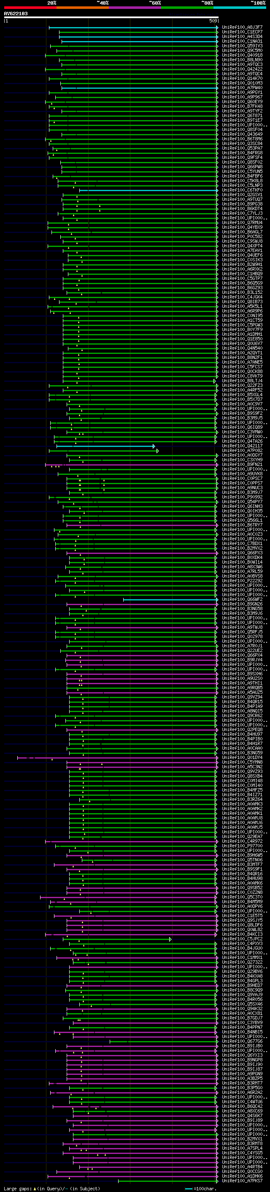The image size is (270, 1192).
Task: Select label UniRef100_B6TRY7
Action: click(242, 525)
